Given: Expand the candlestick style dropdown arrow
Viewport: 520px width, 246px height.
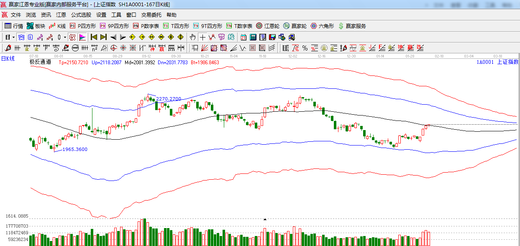Looking at the screenshot, I should point(65,37).
